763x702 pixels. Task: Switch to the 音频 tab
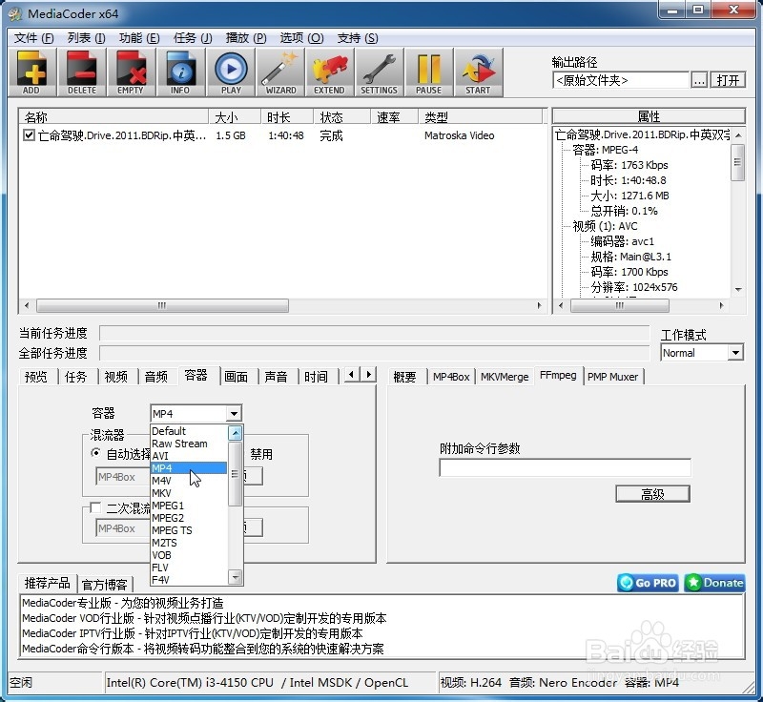[x=156, y=377]
